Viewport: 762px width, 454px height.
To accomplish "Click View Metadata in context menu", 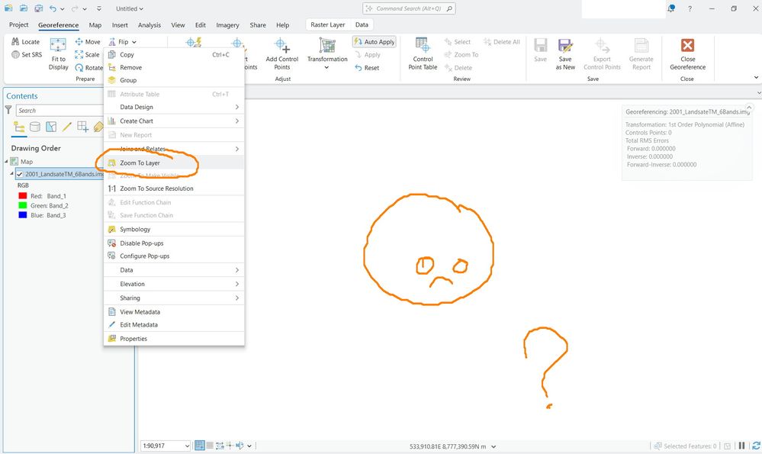I will click(174, 311).
